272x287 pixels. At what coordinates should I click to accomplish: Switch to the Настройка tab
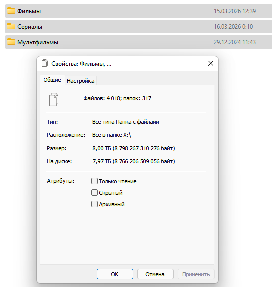point(80,81)
